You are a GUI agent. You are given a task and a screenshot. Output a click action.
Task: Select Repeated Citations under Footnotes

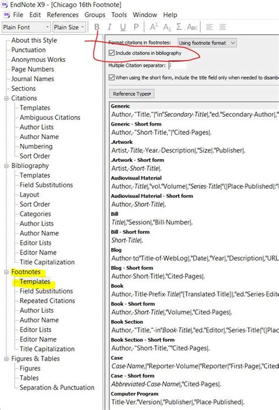pos(47,300)
